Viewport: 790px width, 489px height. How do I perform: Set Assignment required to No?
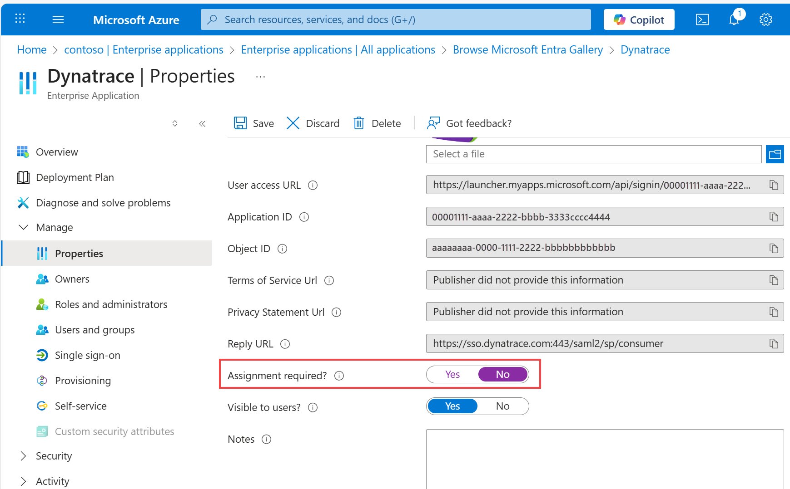[x=503, y=375]
